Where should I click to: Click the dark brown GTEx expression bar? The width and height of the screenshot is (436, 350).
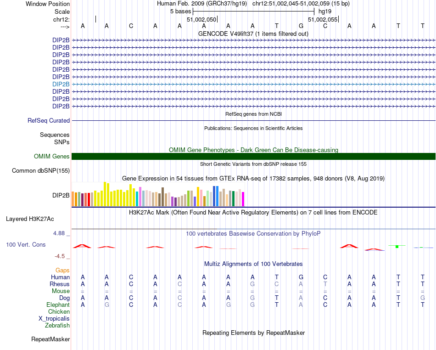tap(162, 197)
